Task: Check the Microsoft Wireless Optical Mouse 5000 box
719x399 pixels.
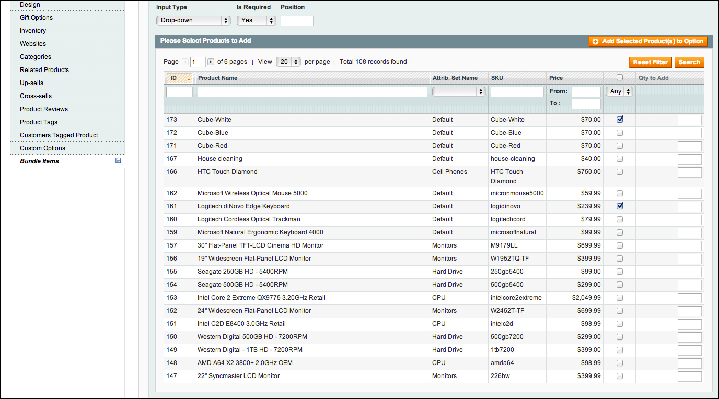Action: 620,193
